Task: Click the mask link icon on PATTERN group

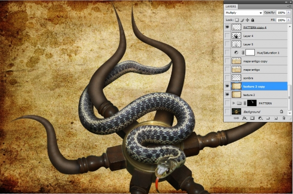Action: point(245,103)
